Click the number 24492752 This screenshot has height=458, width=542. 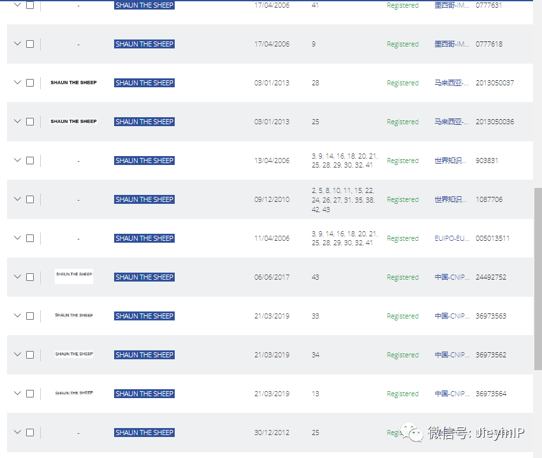491,277
